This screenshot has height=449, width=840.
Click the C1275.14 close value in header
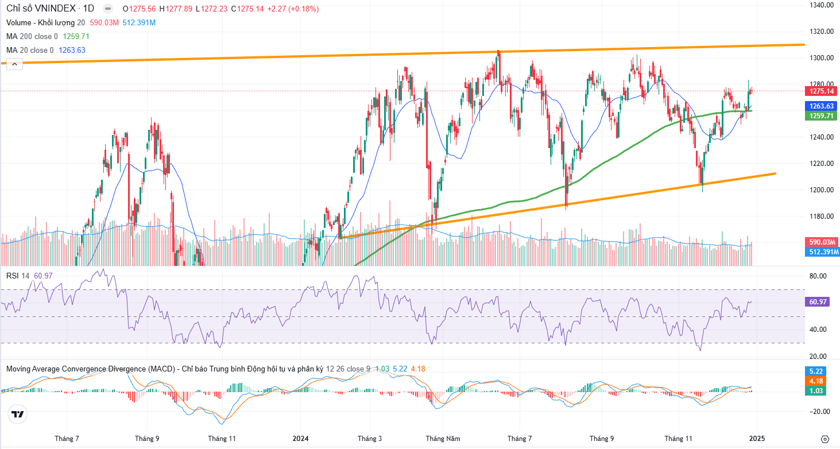[247, 9]
